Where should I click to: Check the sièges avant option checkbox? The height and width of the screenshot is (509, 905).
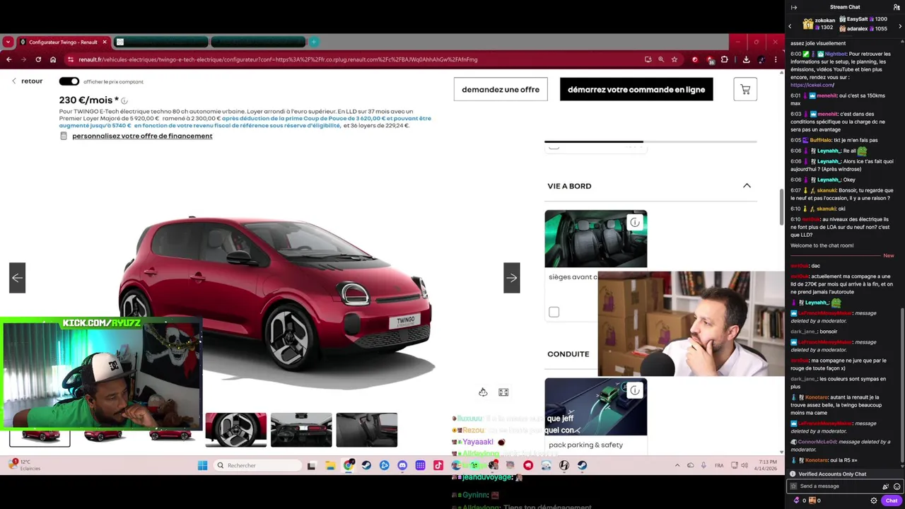point(554,312)
